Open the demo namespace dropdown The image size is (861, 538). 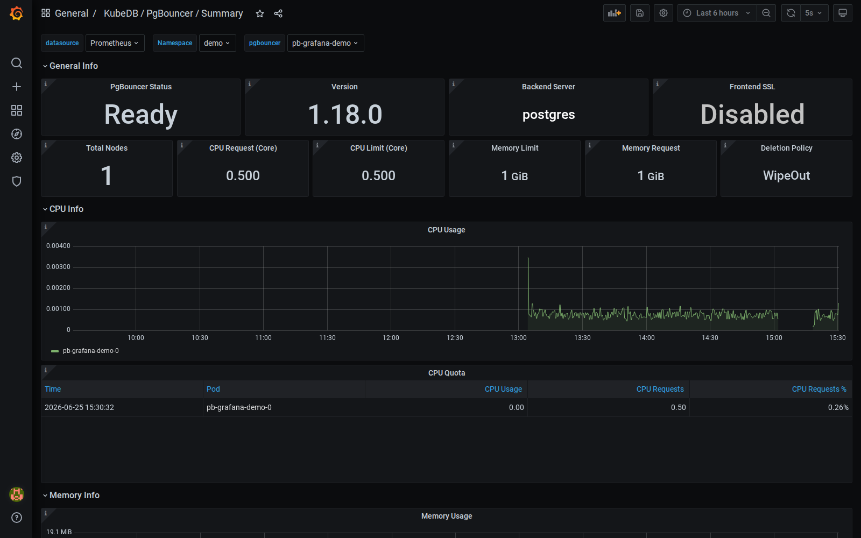pyautogui.click(x=217, y=43)
